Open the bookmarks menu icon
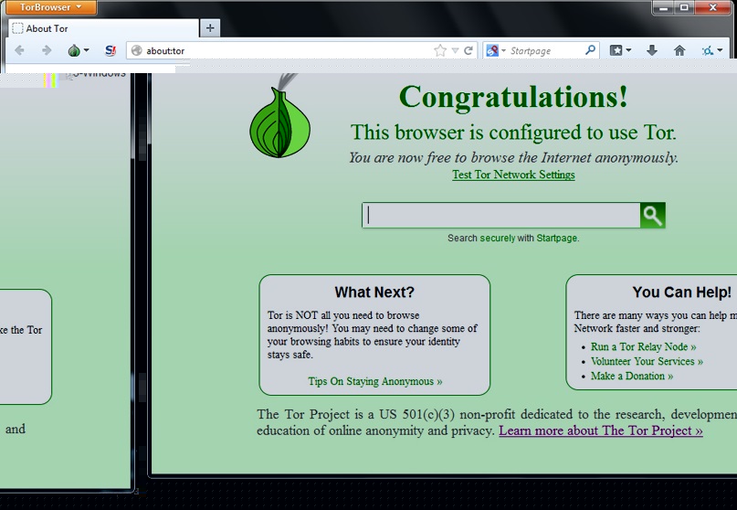Viewport: 737px width, 510px height. click(616, 50)
